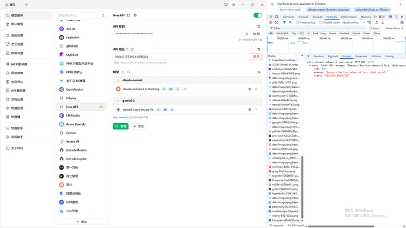The height and width of the screenshot is (228, 406).
Task: Switch to DevTools Sources tab
Action: click(317, 17)
